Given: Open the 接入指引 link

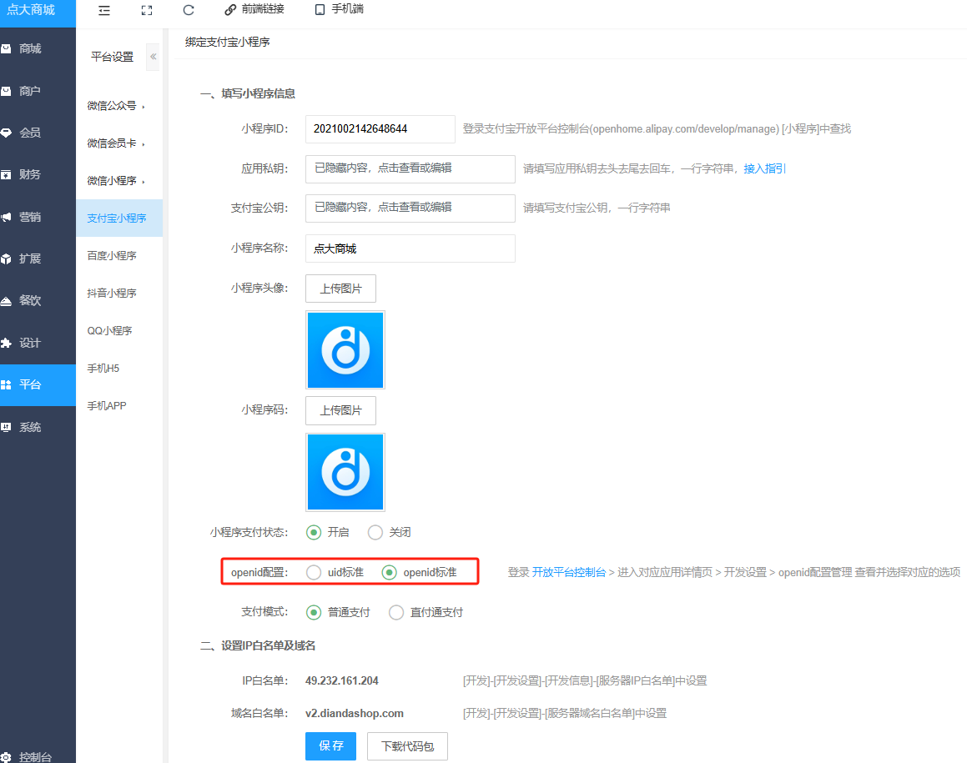Looking at the screenshot, I should (765, 169).
